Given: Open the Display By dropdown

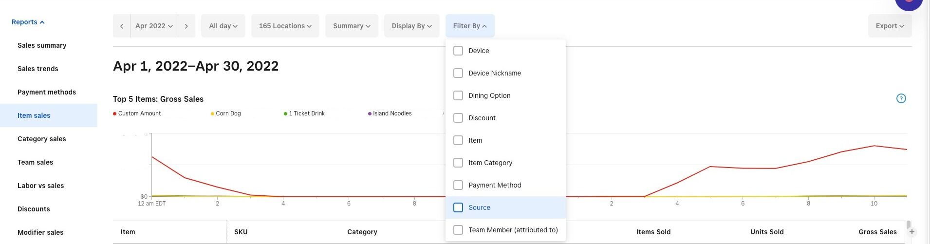Looking at the screenshot, I should pos(411,26).
